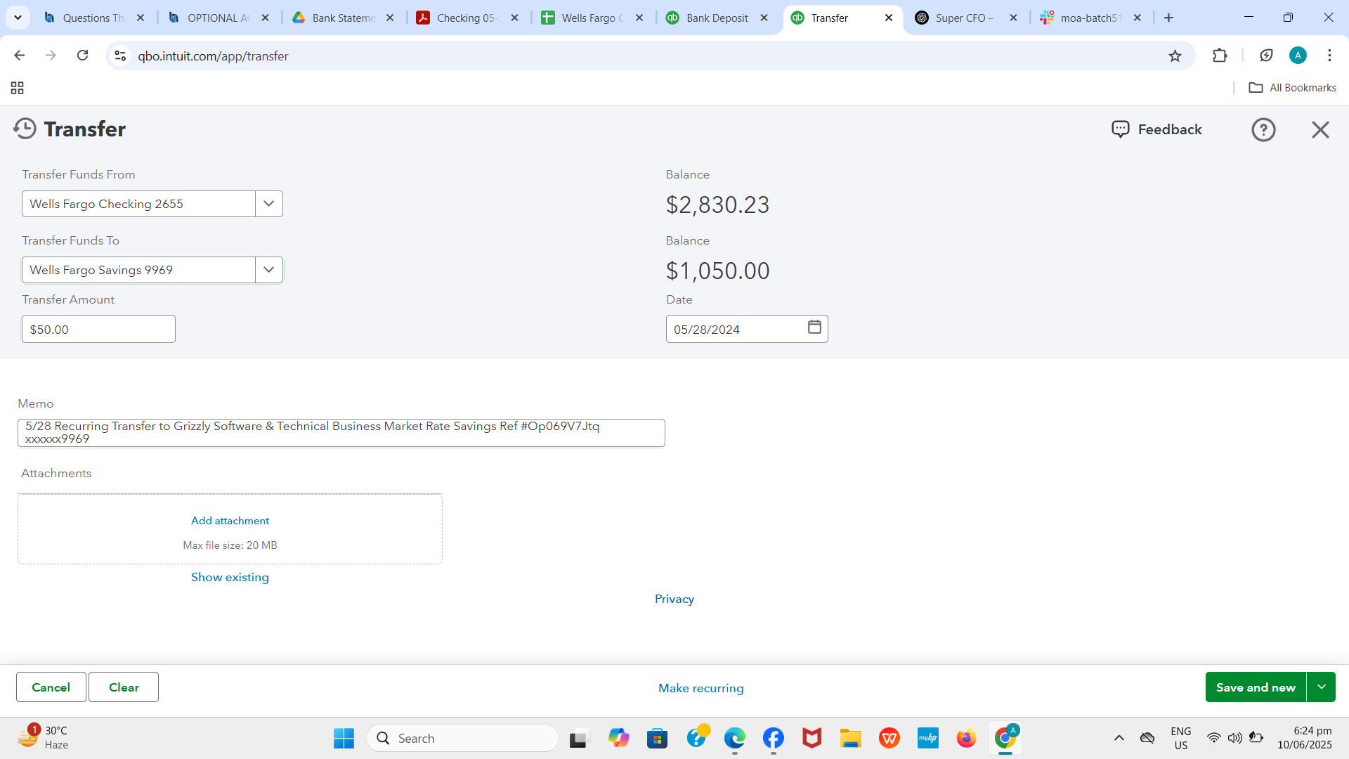Click the Save and new button
The width and height of the screenshot is (1349, 759).
(1256, 687)
